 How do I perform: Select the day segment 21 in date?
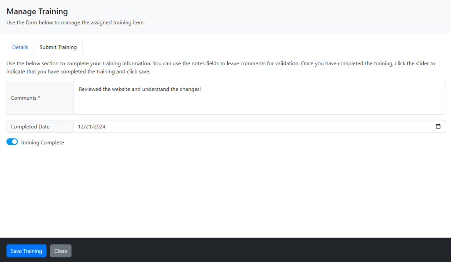click(x=88, y=127)
